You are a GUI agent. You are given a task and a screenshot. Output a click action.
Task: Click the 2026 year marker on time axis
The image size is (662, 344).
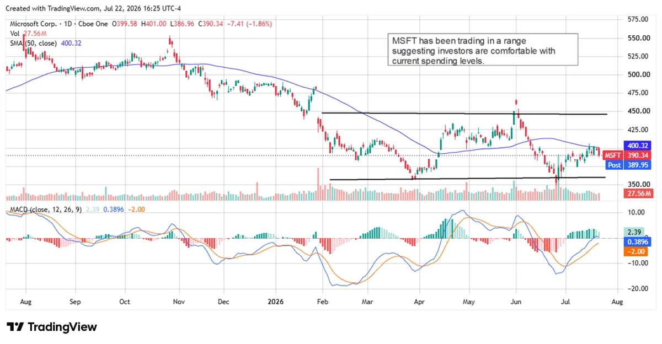274,302
